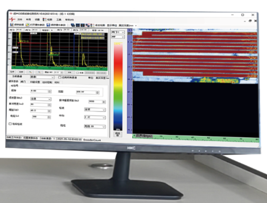267x203 pixels.
Task: Switch to the 硬件参数 hardware parameters tab
Action: 14,82
